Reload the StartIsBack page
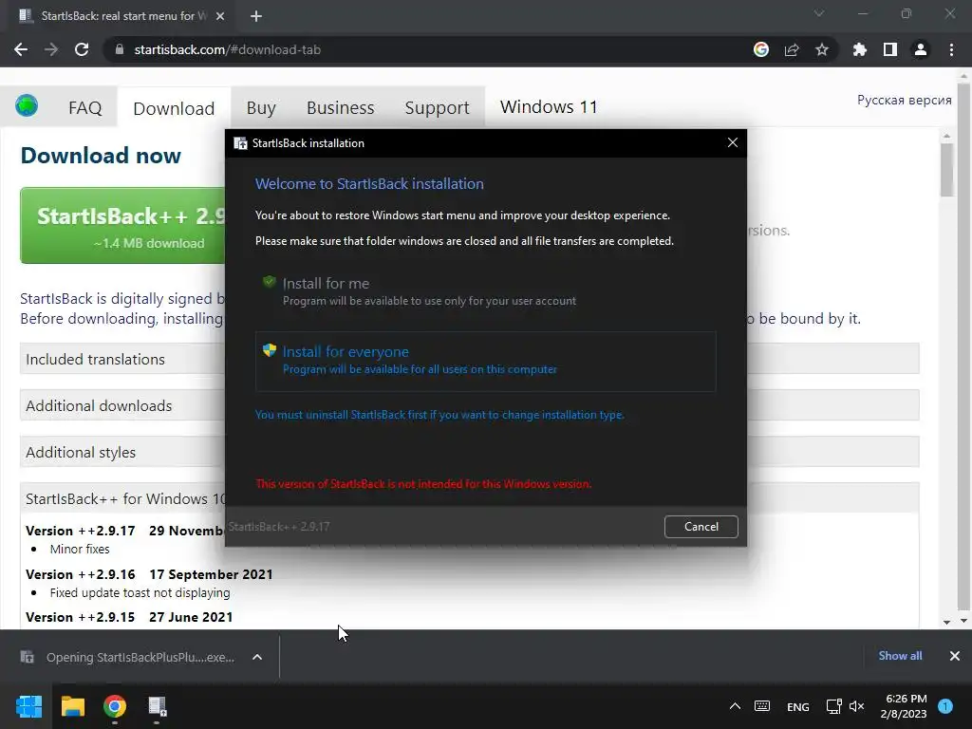This screenshot has height=729, width=972. 82,49
